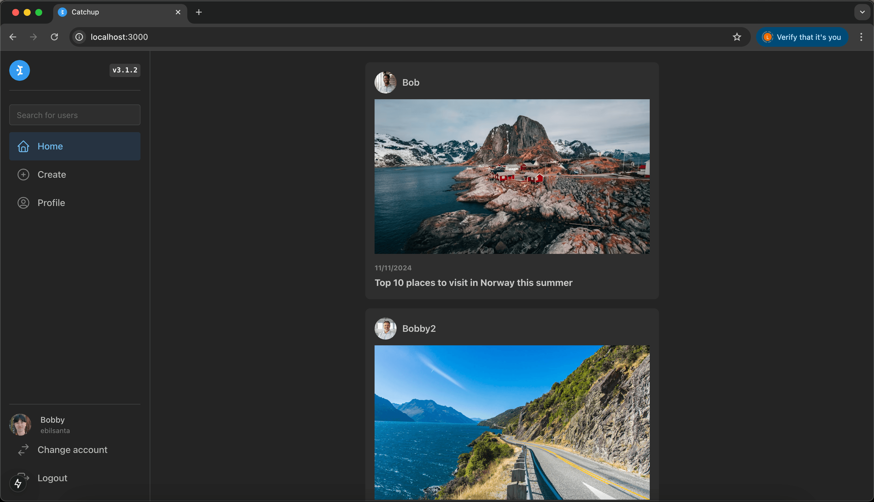Click the Profile person icon
The height and width of the screenshot is (502, 874).
23,203
